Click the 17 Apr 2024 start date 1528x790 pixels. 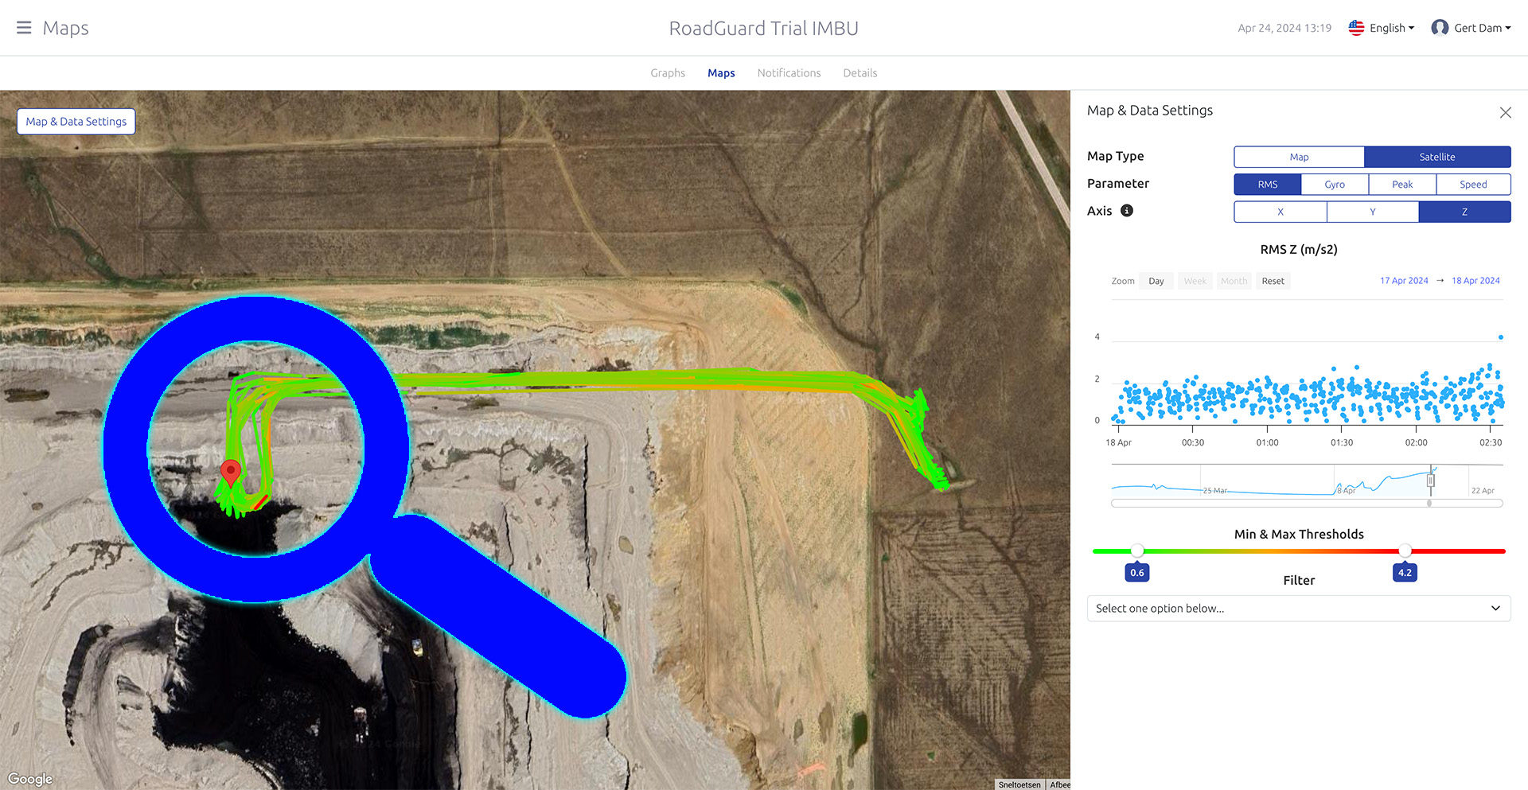coord(1404,281)
